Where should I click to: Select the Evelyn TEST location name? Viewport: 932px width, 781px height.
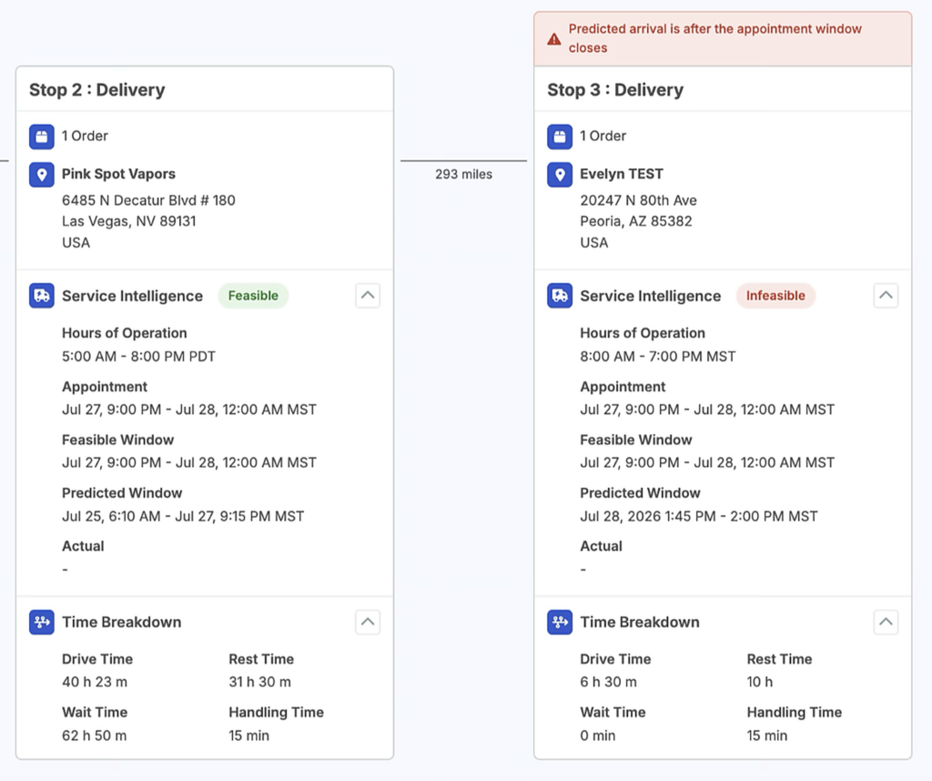click(622, 174)
